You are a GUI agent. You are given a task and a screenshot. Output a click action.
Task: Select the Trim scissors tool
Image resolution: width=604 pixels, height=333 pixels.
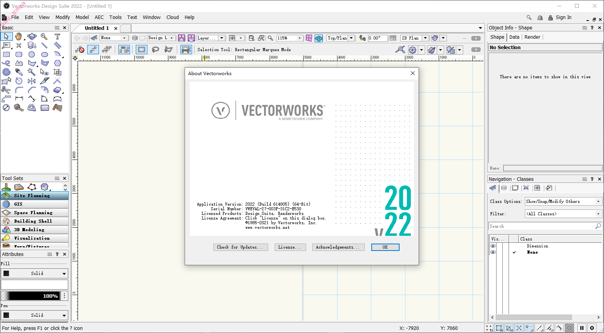(x=6, y=90)
